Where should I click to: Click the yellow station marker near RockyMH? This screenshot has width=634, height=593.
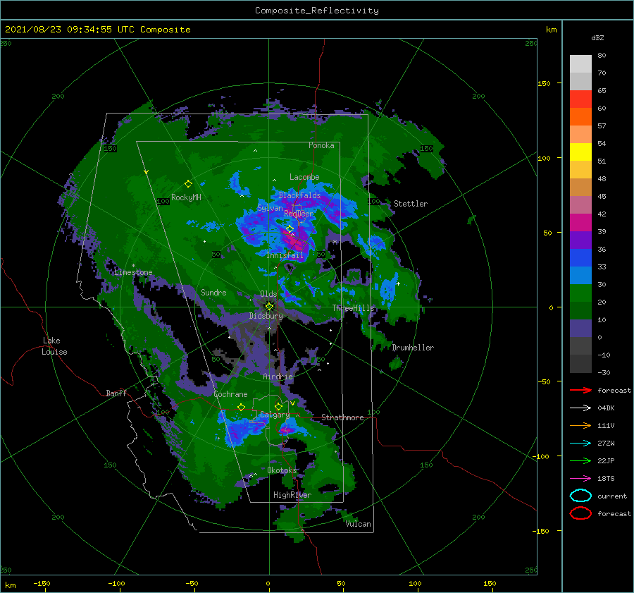coord(188,184)
